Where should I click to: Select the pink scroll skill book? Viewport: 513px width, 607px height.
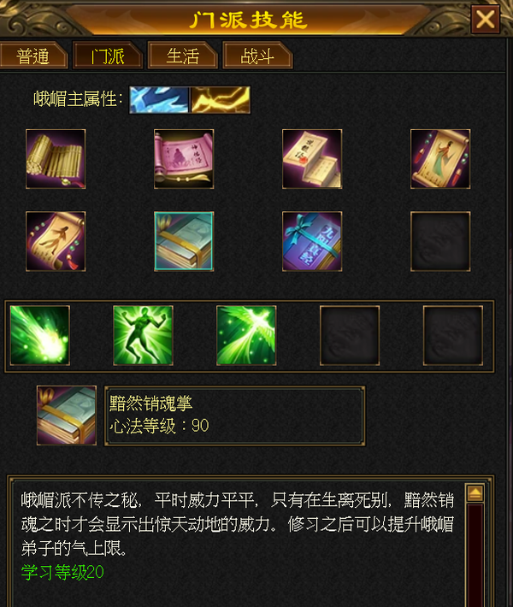pos(184,159)
